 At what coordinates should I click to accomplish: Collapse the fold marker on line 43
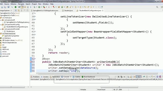pyautogui.click(x=35, y=32)
